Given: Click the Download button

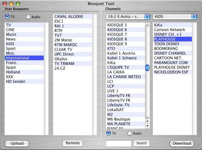Looking at the screenshot, I should pyautogui.click(x=182, y=143).
